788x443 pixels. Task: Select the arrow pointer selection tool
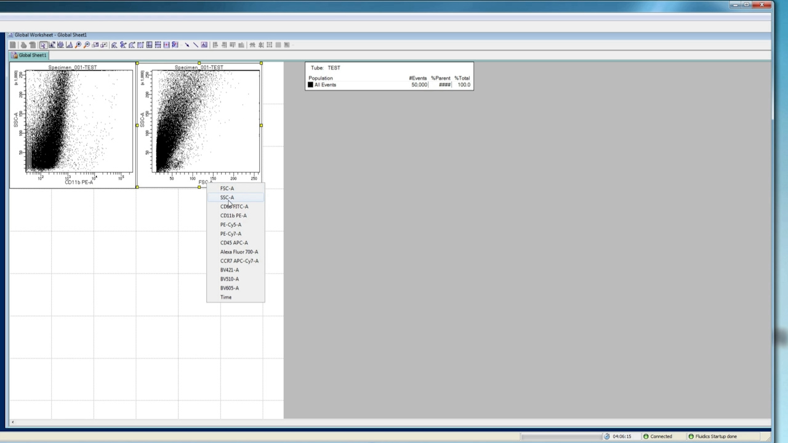coord(42,45)
